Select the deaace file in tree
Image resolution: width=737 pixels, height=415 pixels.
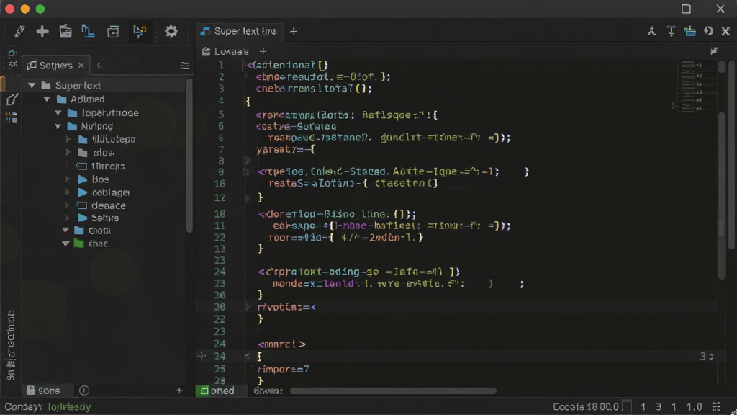pos(109,205)
